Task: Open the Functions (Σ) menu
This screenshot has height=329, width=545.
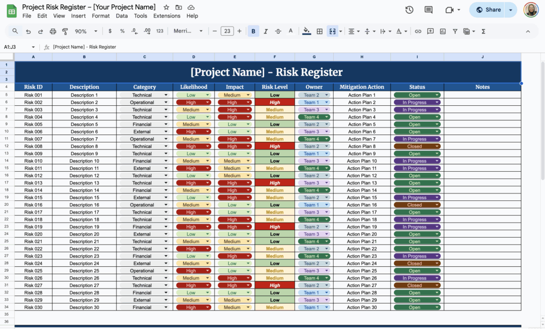Action: tap(482, 31)
